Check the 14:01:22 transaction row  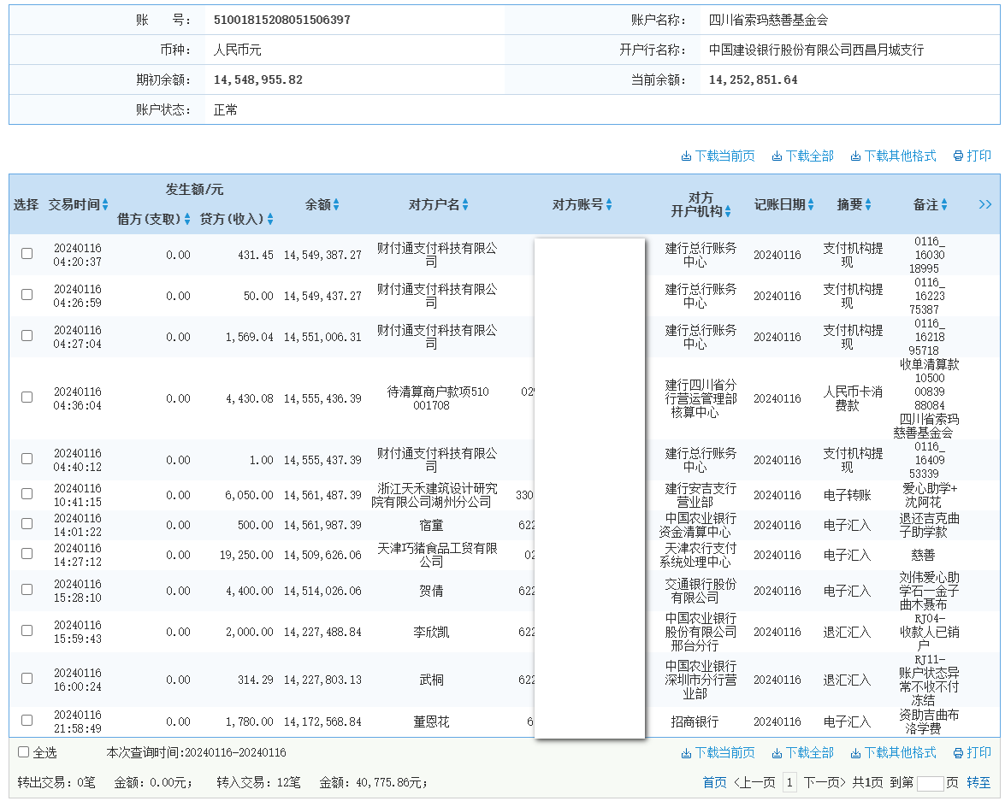[x=27, y=523]
